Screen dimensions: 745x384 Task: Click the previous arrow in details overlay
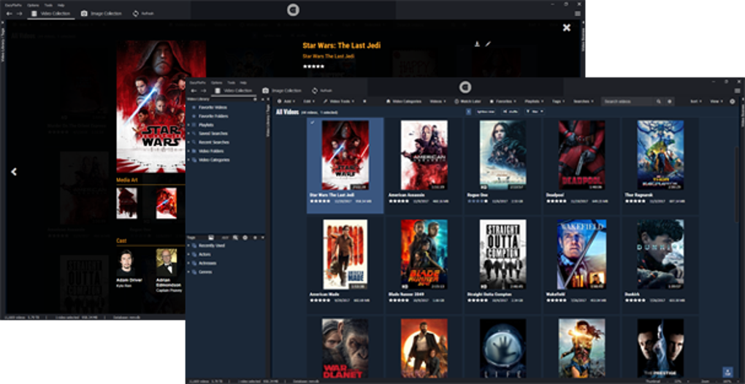(15, 172)
